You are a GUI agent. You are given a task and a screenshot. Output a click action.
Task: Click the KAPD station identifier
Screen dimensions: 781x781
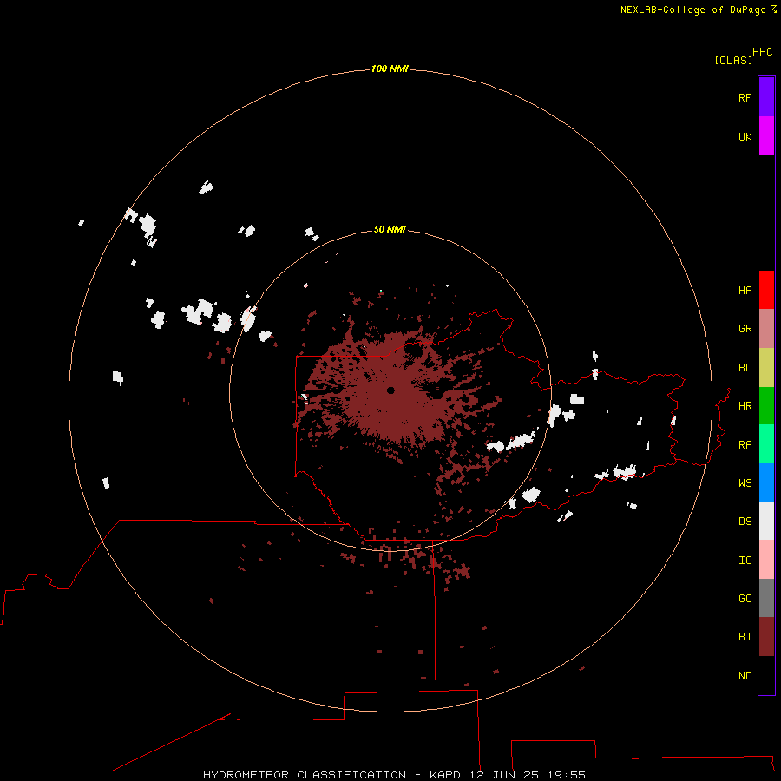[x=445, y=775]
